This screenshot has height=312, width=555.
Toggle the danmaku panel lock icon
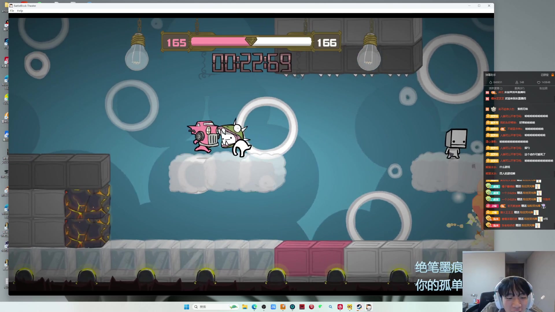pyautogui.click(x=553, y=75)
